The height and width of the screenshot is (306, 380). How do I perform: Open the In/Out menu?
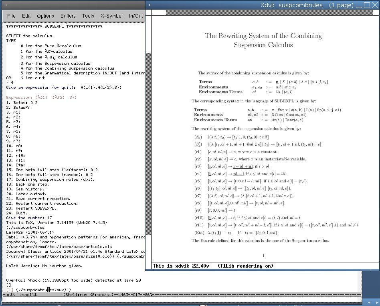(136, 16)
